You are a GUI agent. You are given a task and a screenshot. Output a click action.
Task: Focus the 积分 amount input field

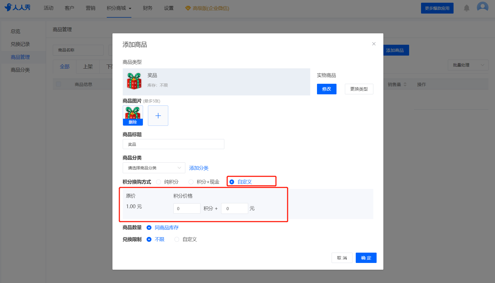[187, 208]
